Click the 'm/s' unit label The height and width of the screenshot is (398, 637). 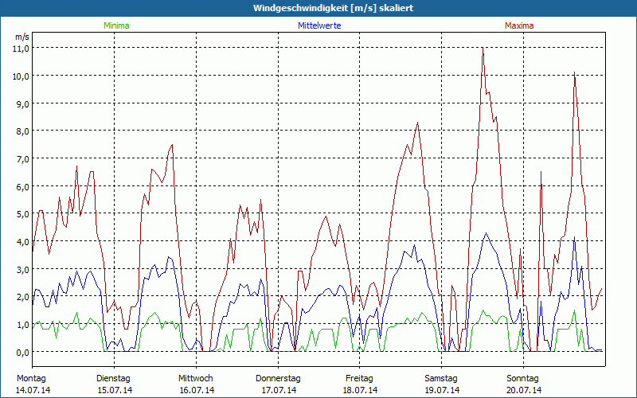(x=22, y=37)
